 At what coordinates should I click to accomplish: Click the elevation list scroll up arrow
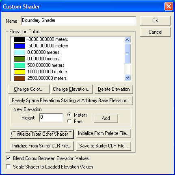click(x=127, y=40)
